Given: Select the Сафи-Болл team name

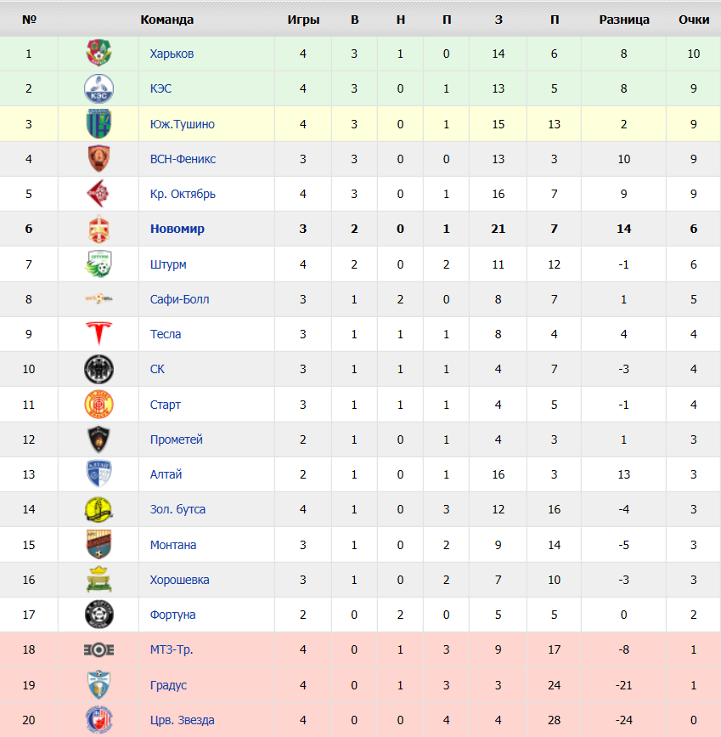Looking at the screenshot, I should [179, 299].
